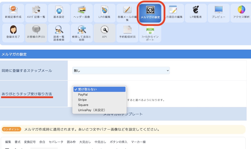Select PayPal in the tip dropdown
Screen dimensions: 251x149
83,95
